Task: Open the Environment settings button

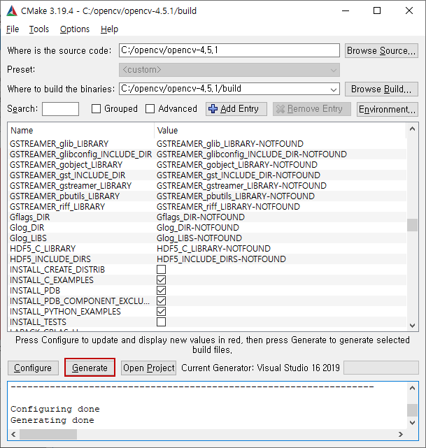Action: click(x=388, y=109)
